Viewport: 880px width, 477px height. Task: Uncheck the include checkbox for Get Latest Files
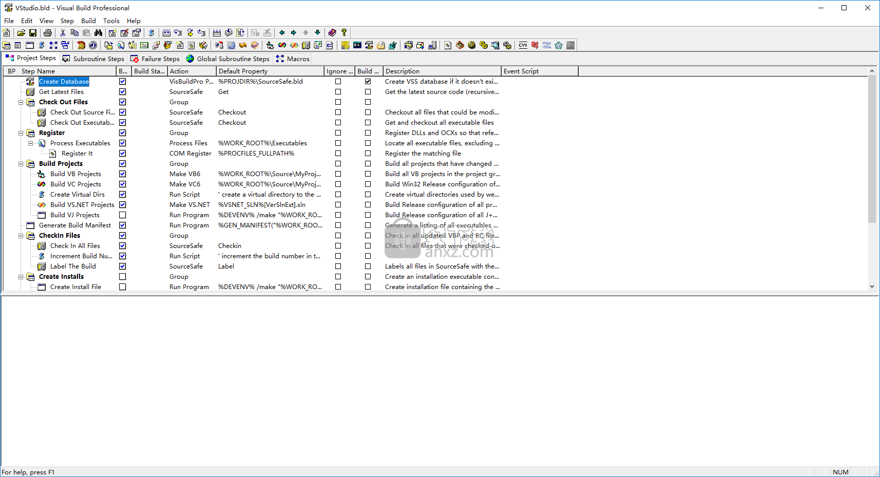[122, 91]
